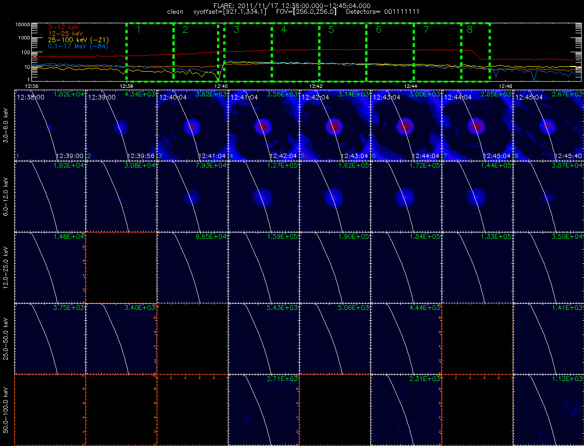Open the 50.0–100.0 keV image with peak 2.71E+03
The image size is (584, 446).
264,409
